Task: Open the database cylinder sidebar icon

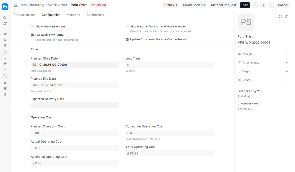Action: pyautogui.click(x=5, y=88)
